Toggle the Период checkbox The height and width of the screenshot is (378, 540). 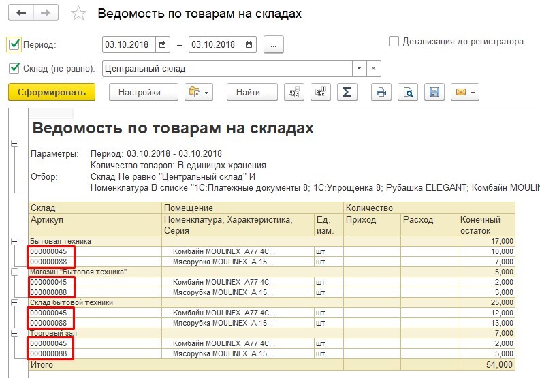point(14,44)
